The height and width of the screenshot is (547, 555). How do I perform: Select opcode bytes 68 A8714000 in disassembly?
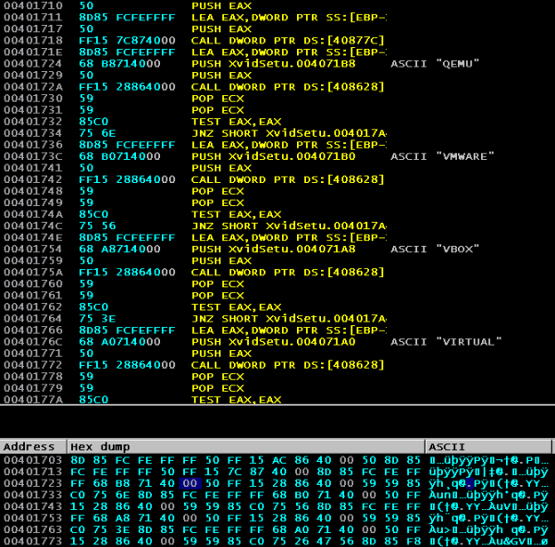pyautogui.click(x=119, y=249)
